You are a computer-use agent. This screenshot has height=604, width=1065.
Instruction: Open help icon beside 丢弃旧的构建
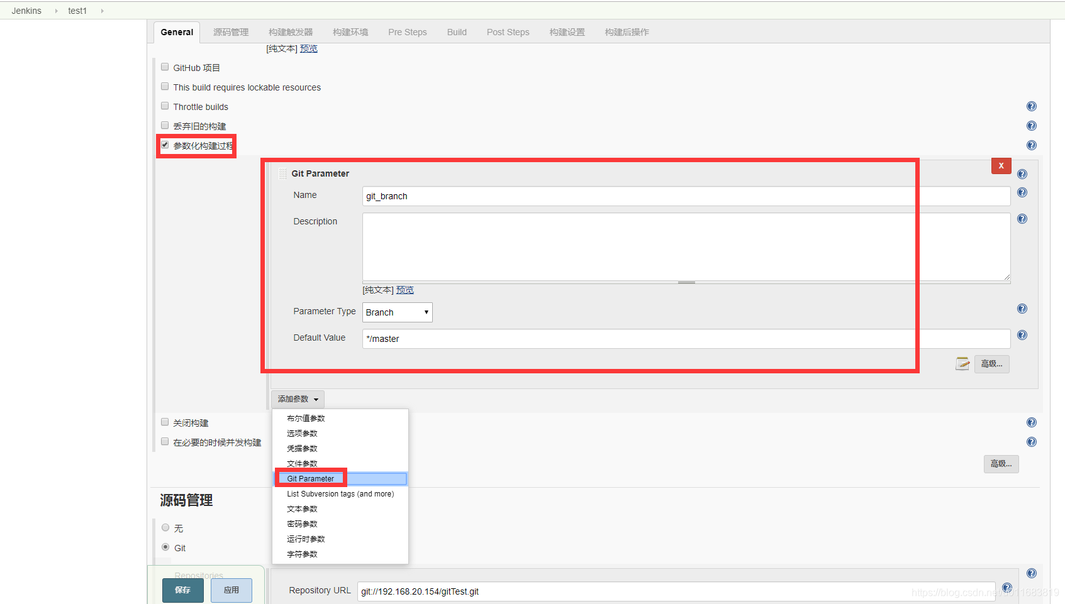pyautogui.click(x=1032, y=126)
